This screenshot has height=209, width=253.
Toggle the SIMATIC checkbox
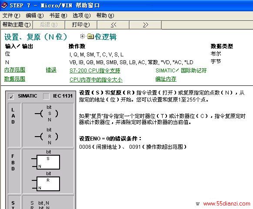11,96
